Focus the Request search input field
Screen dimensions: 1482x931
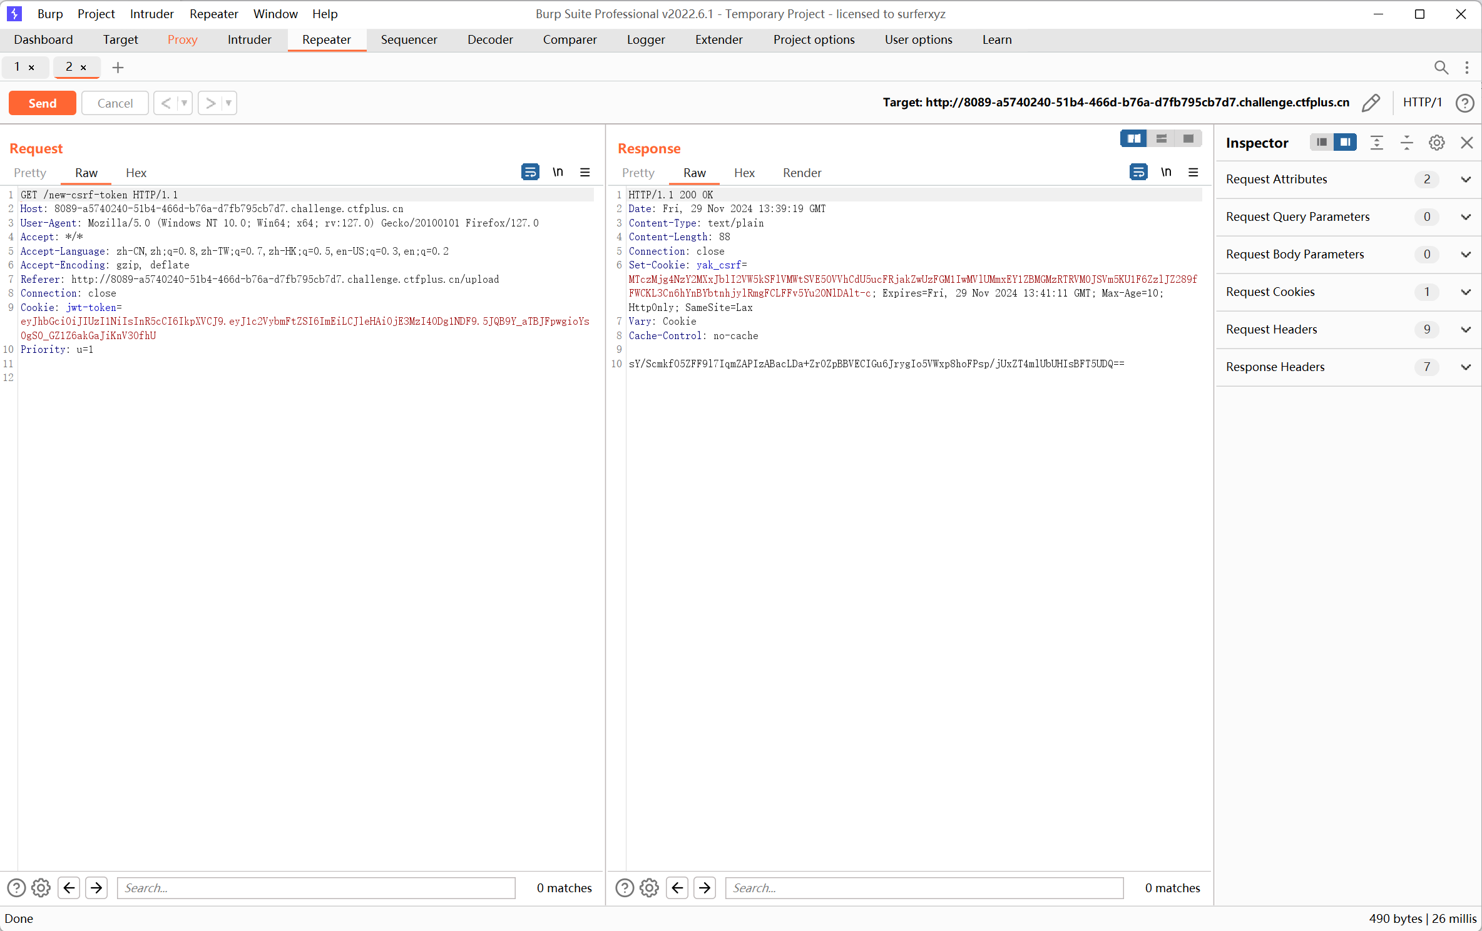coord(316,888)
